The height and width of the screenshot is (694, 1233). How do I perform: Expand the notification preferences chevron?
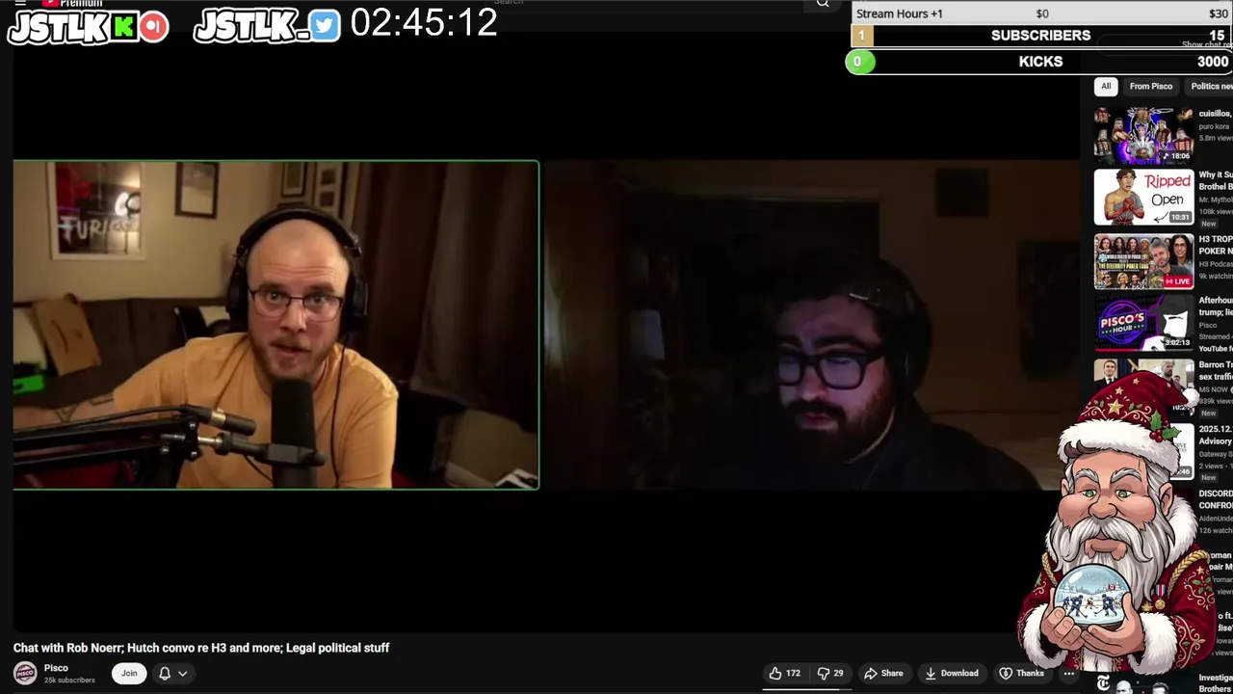pos(182,673)
